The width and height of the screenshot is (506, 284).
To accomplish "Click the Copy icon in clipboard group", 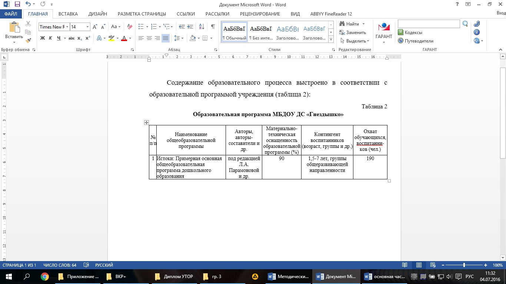I will (28, 32).
